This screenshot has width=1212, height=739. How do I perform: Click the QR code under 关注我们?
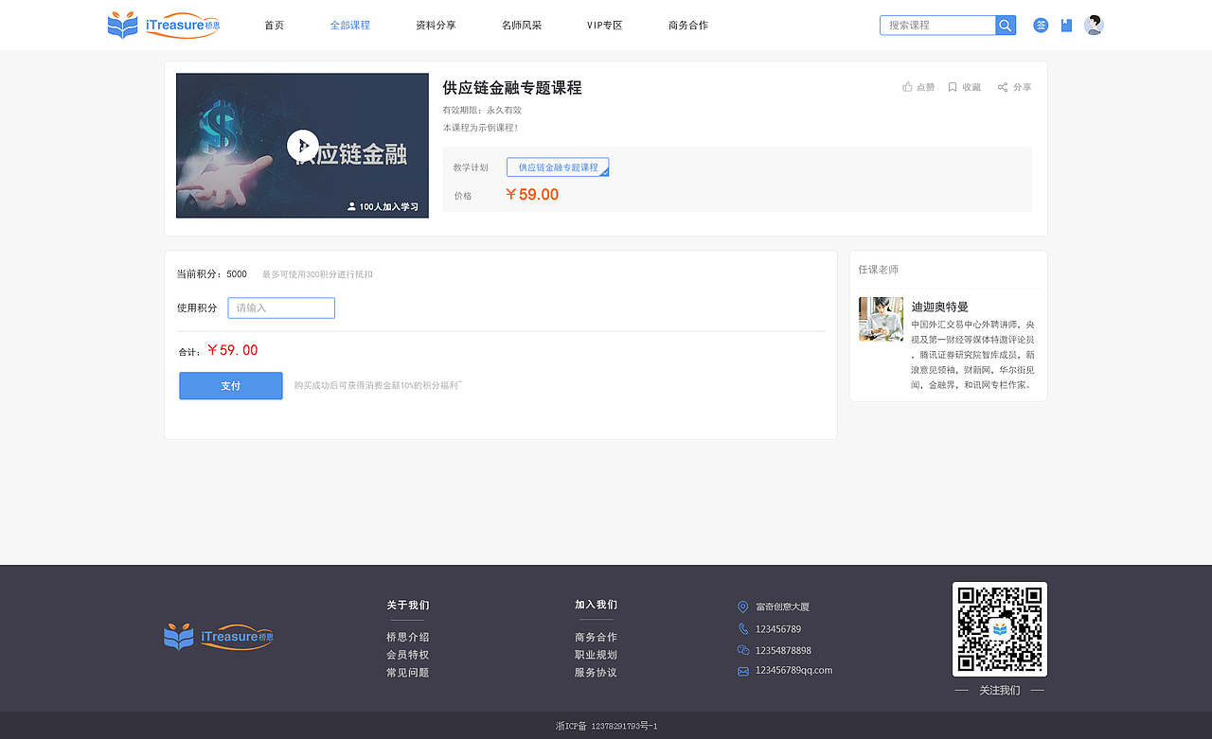[999, 628]
